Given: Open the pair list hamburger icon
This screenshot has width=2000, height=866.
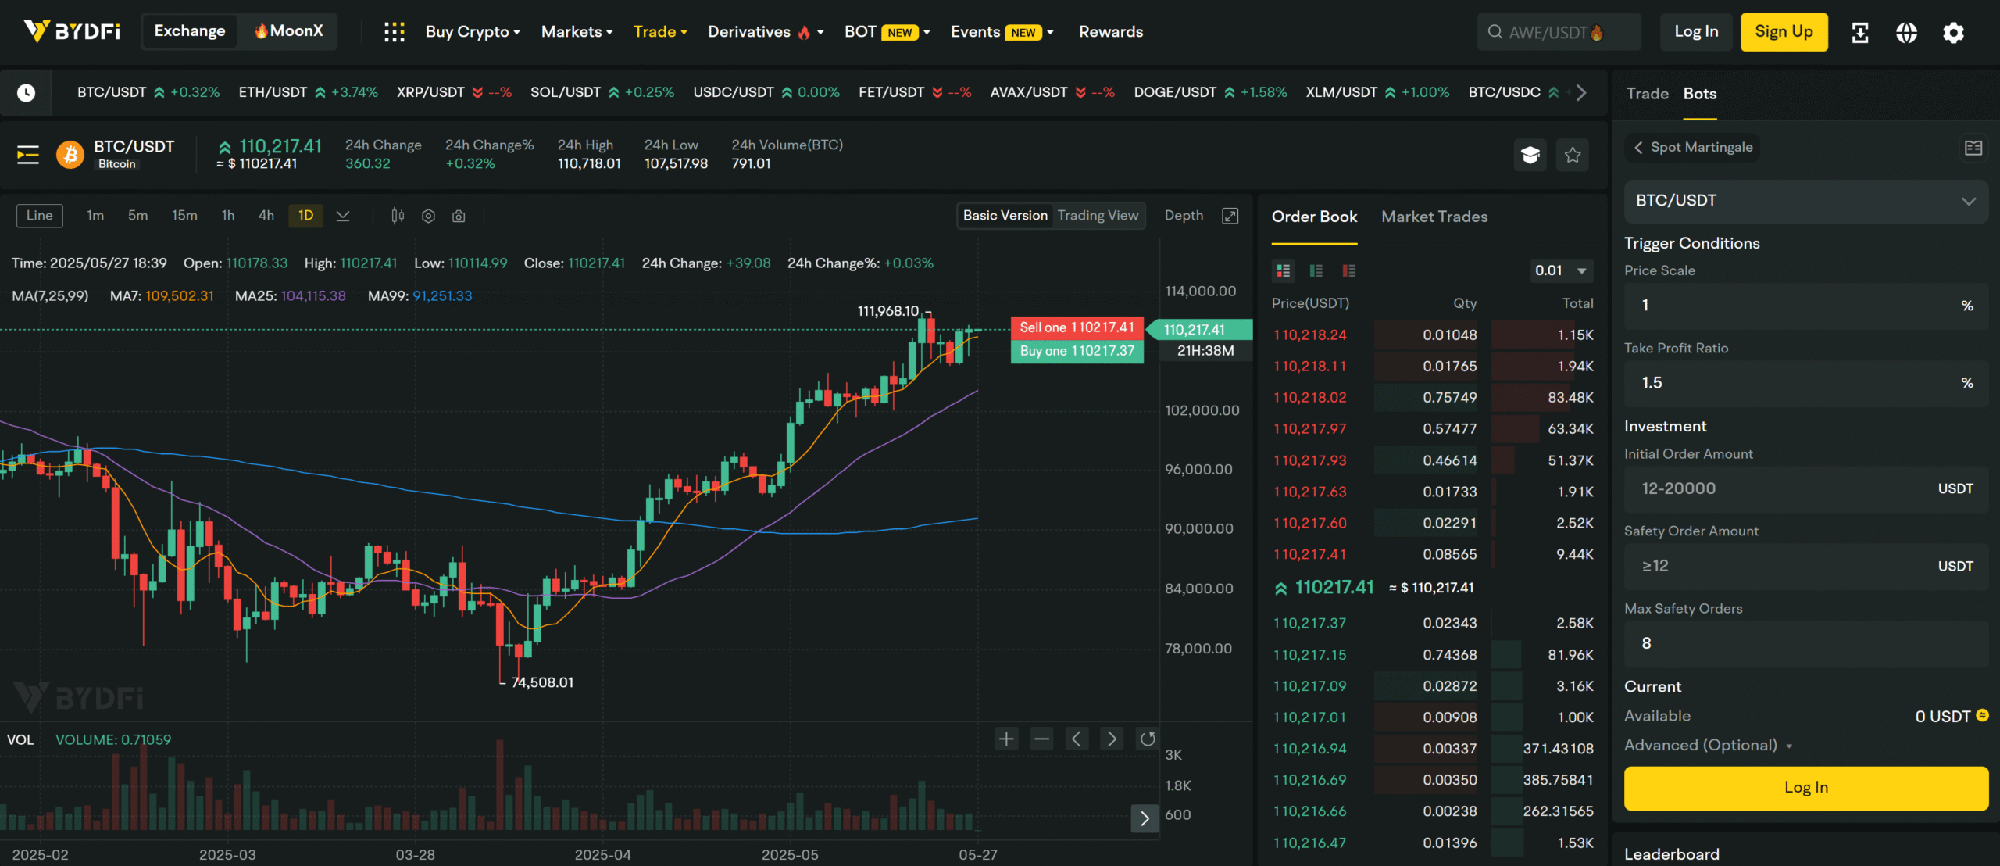Looking at the screenshot, I should pos(28,155).
